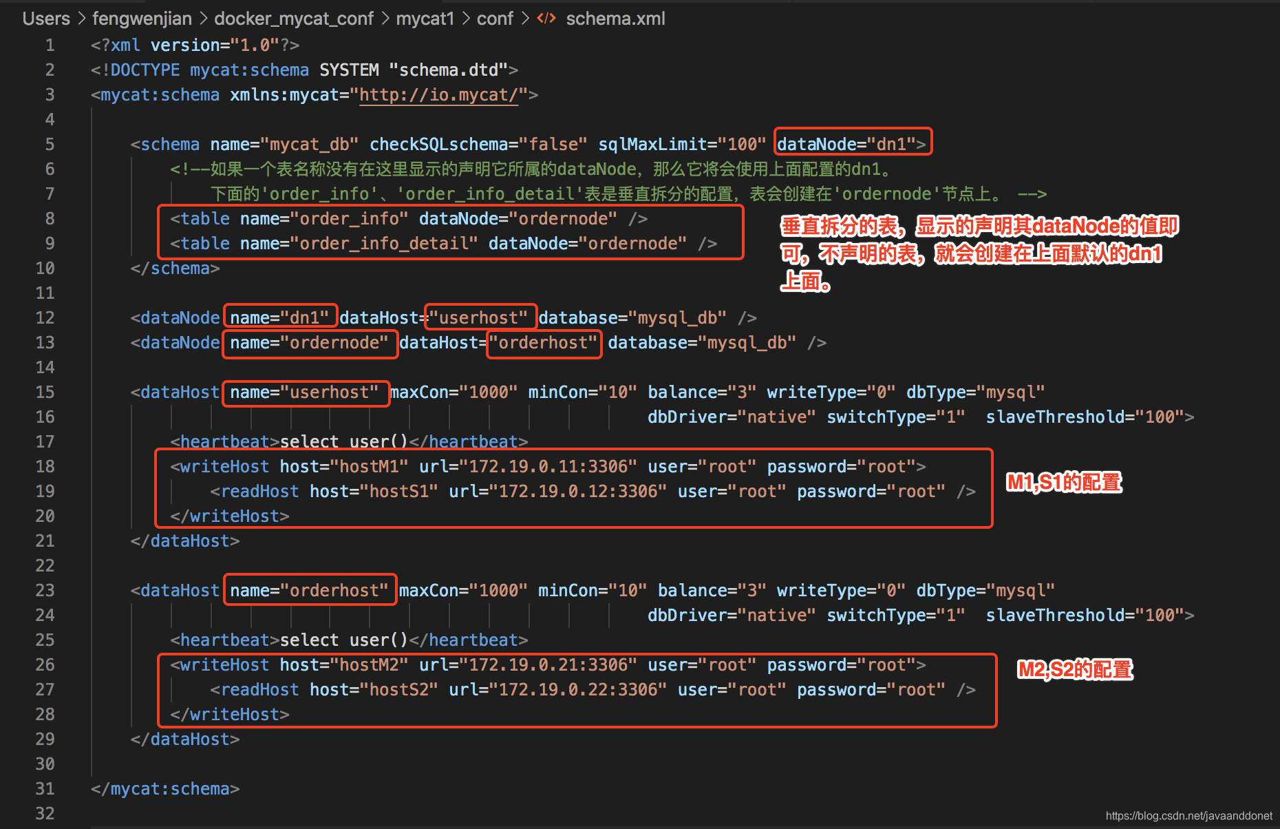Click the sqlMaxLimit="100" attribute
This screenshot has width=1280, height=829.
point(682,145)
